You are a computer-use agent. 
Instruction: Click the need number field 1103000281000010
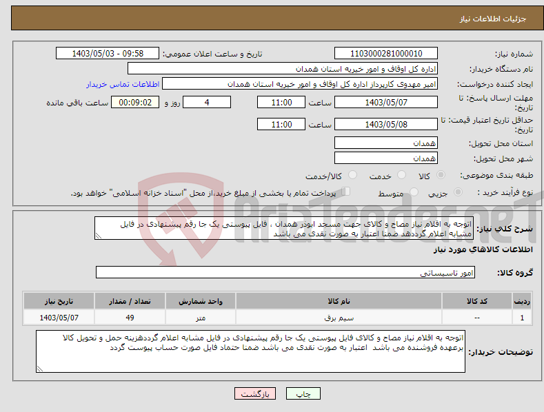tap(386, 54)
